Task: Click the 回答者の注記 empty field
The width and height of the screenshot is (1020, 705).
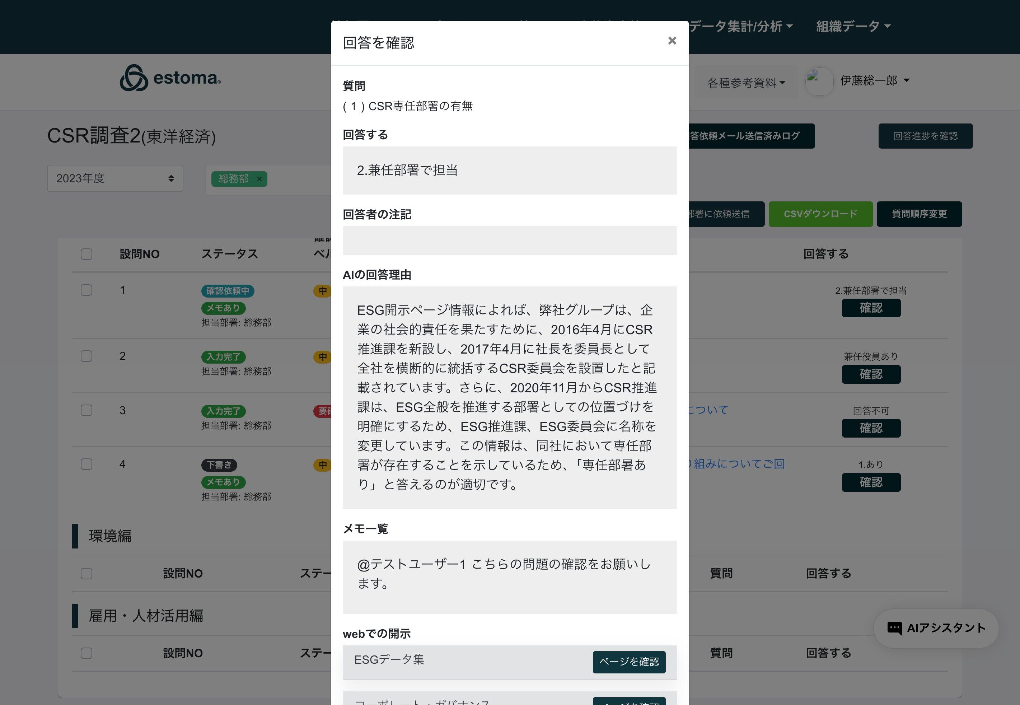Action: pos(510,241)
